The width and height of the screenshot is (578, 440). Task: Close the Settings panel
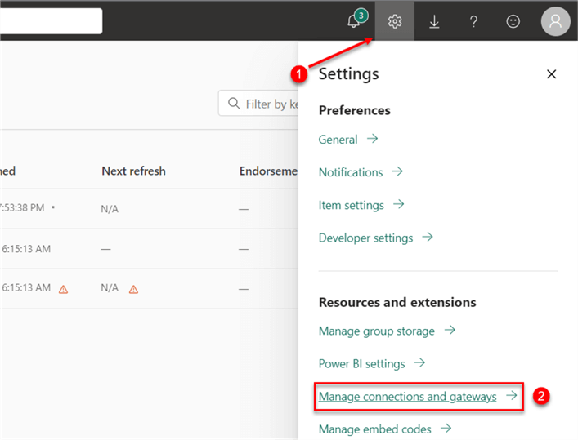tap(551, 74)
